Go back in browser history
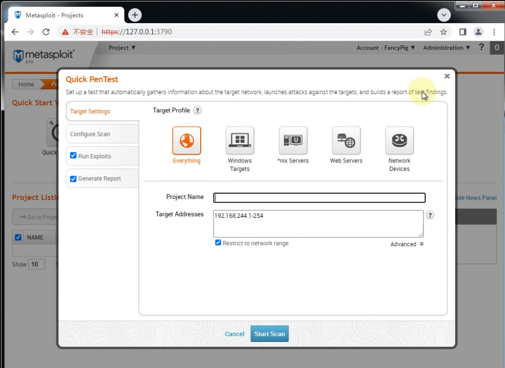505x368 pixels. pyautogui.click(x=15, y=32)
